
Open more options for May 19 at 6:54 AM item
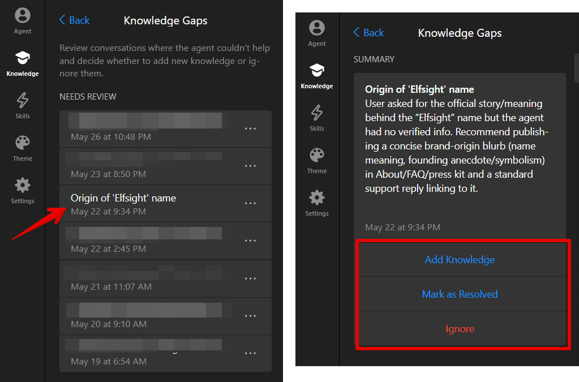tap(250, 353)
